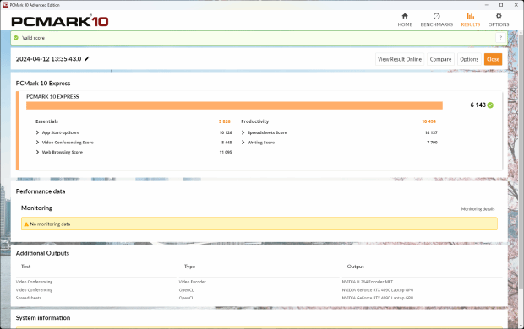
Task: Open the Monitoring details link
Action: click(x=478, y=209)
